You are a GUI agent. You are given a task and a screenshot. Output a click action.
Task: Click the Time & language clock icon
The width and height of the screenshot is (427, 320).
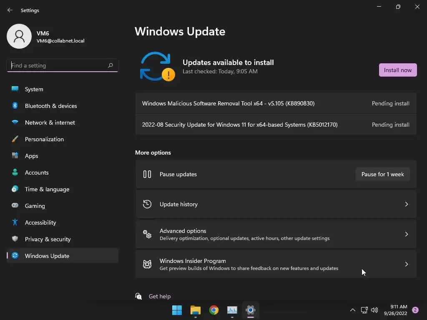(15, 189)
